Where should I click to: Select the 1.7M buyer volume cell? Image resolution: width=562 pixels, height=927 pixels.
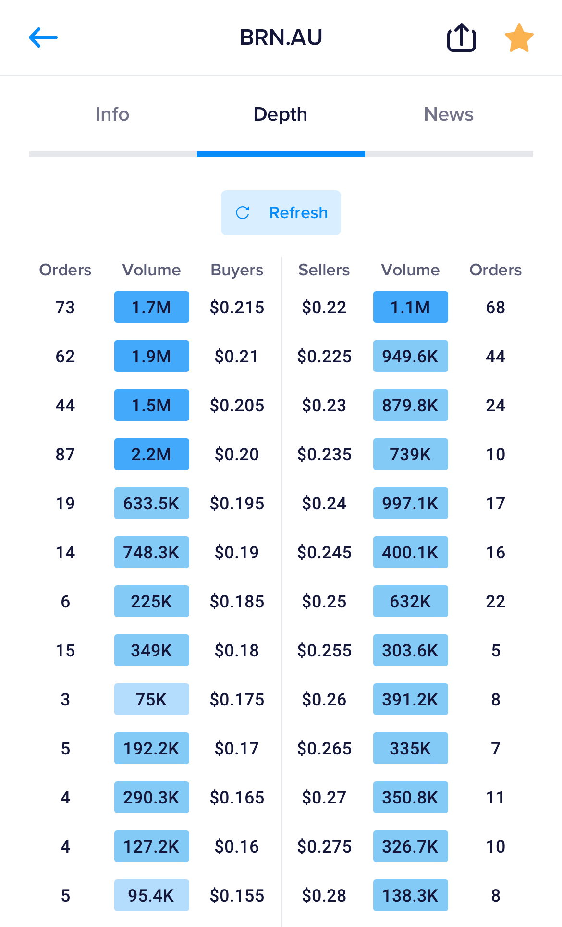(151, 307)
